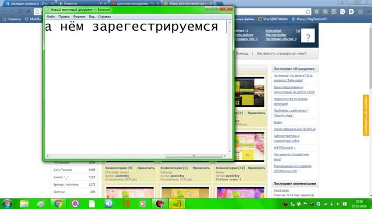Image resolution: width=372 pixels, height=209 pixels.
Task: Open Недовольства по поводу категорий link
Action: (x=291, y=101)
